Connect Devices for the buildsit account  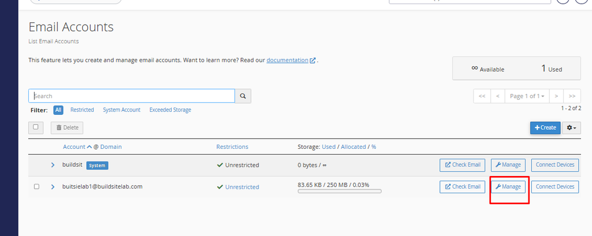555,165
